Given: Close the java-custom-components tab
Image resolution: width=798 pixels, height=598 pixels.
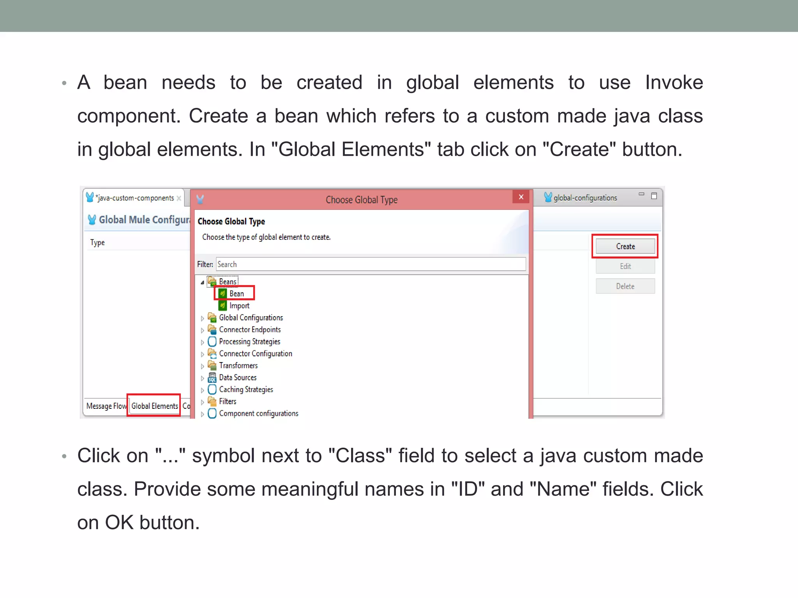Looking at the screenshot, I should click(179, 198).
